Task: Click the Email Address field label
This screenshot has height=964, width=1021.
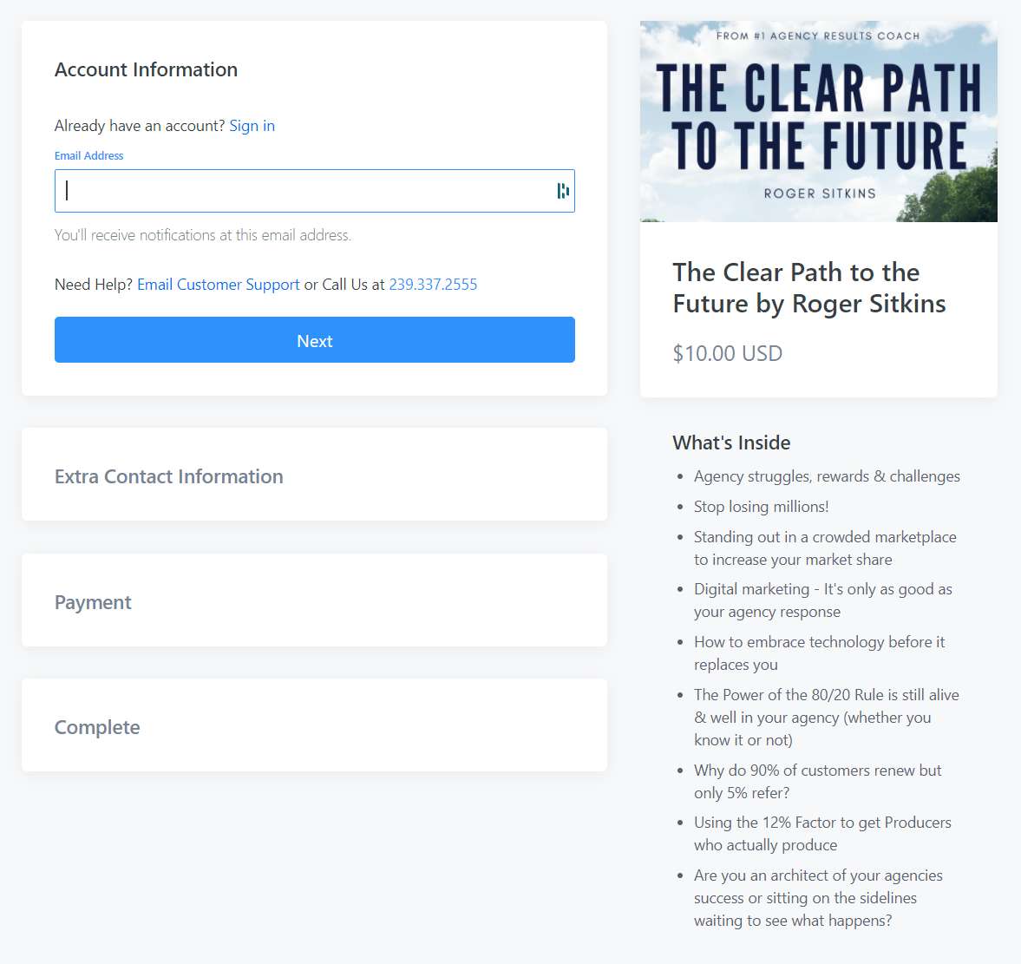Action: (x=89, y=156)
